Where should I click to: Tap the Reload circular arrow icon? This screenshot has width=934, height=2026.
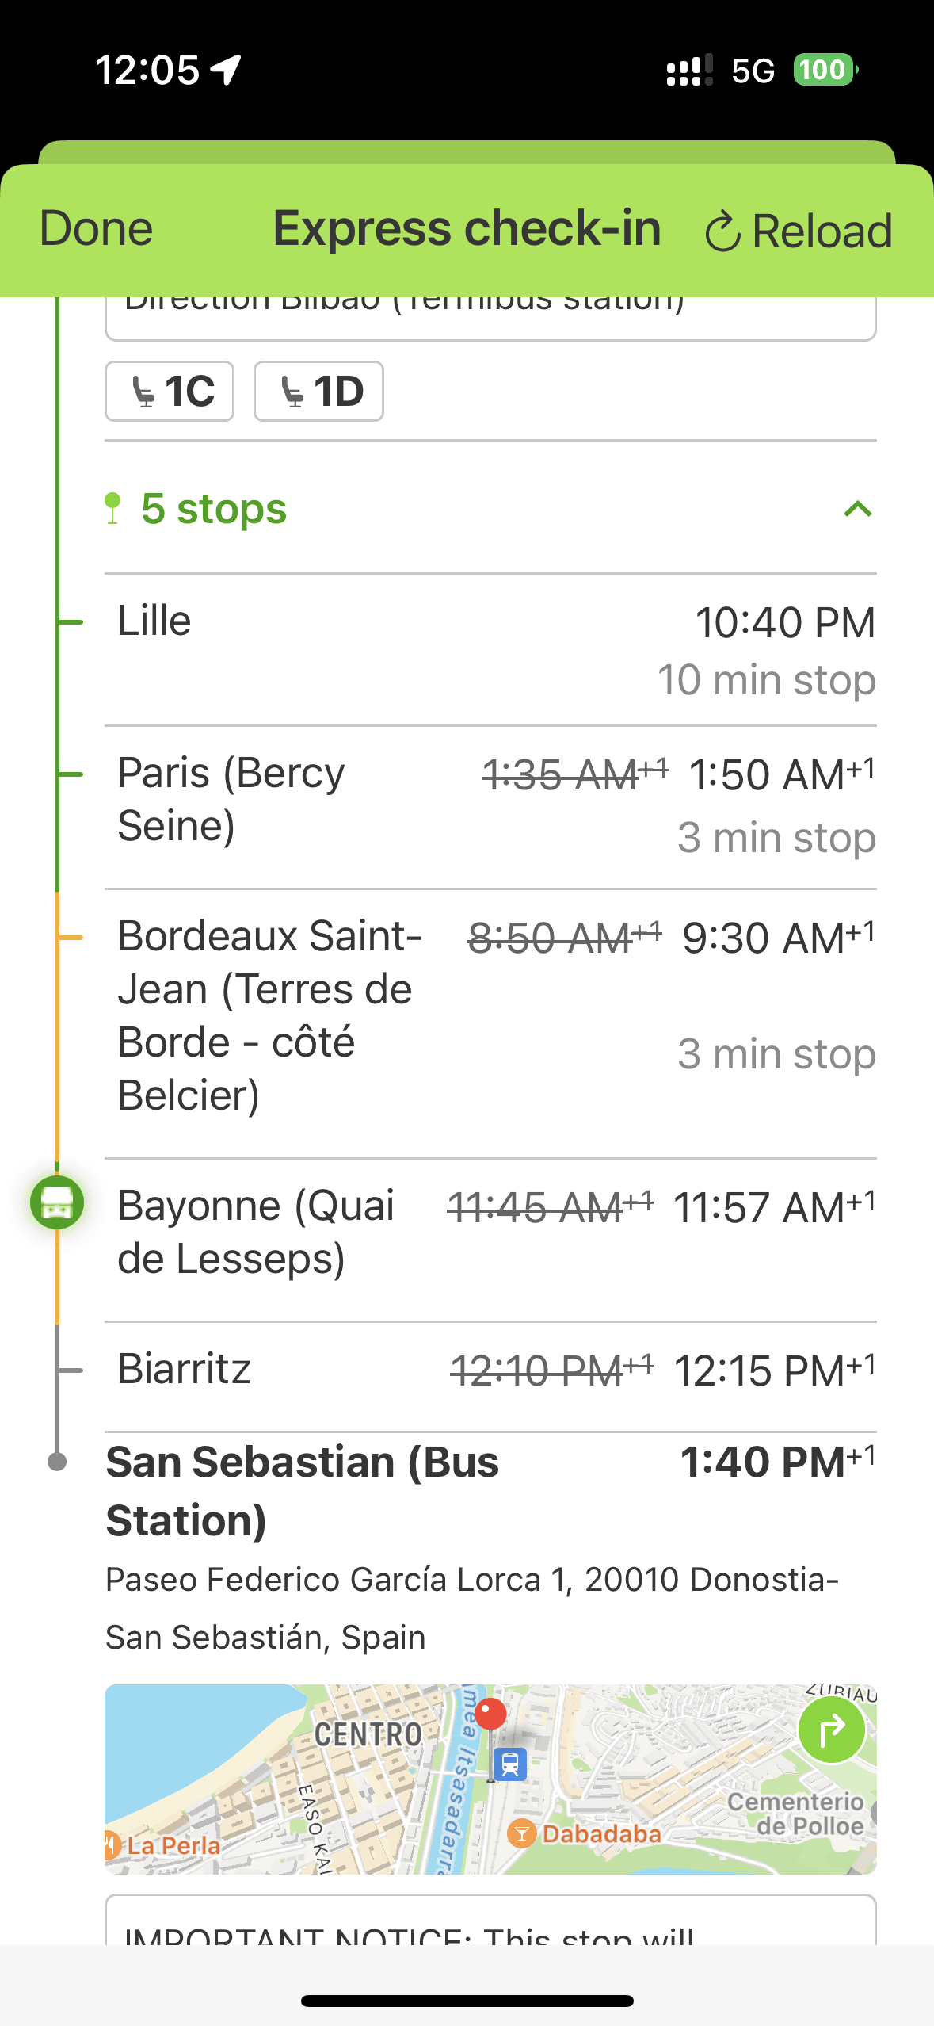tap(722, 231)
